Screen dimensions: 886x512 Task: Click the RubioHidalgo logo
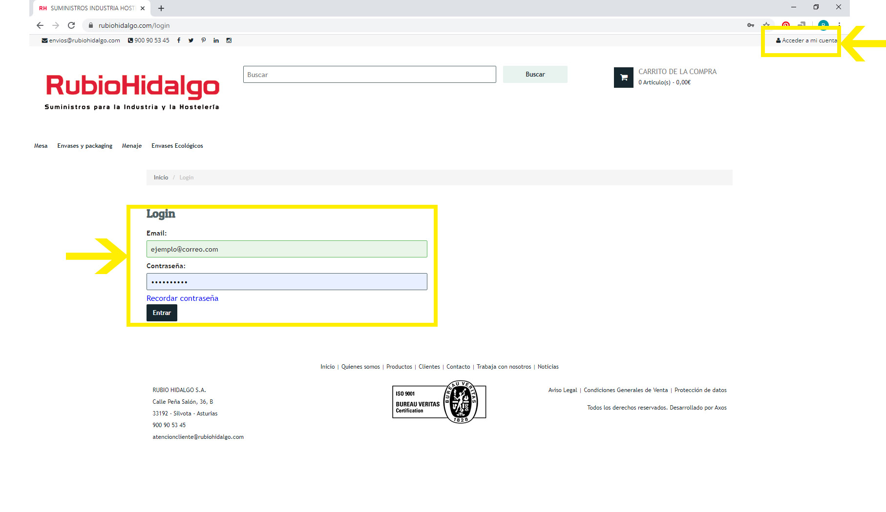coord(132,92)
